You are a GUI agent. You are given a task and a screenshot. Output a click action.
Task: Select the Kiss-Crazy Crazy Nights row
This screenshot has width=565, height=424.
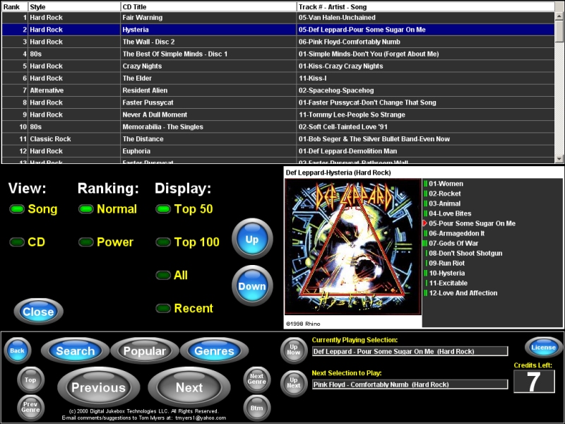[x=278, y=66]
